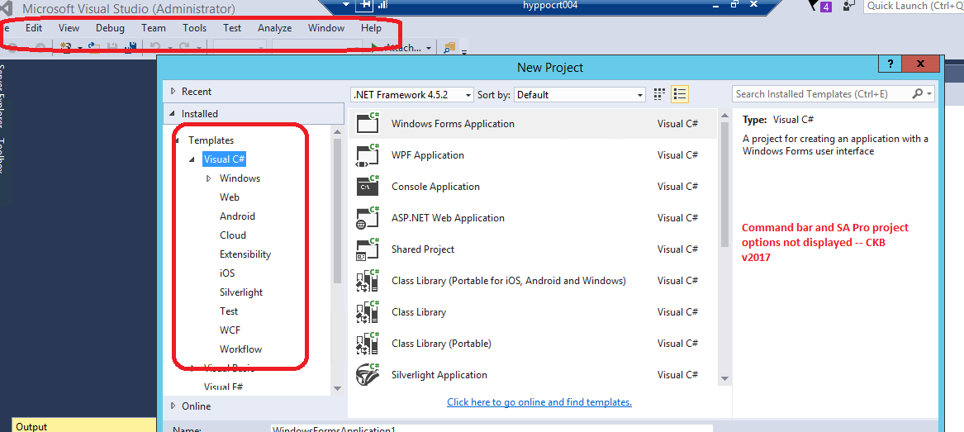Select the Visual F# tree item
This screenshot has height=432, width=964.
coord(223,387)
